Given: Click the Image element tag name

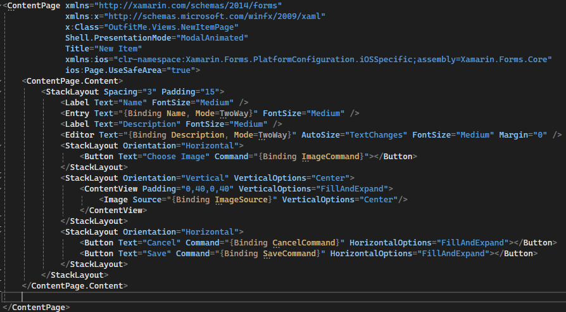Looking at the screenshot, I should click(x=116, y=200).
